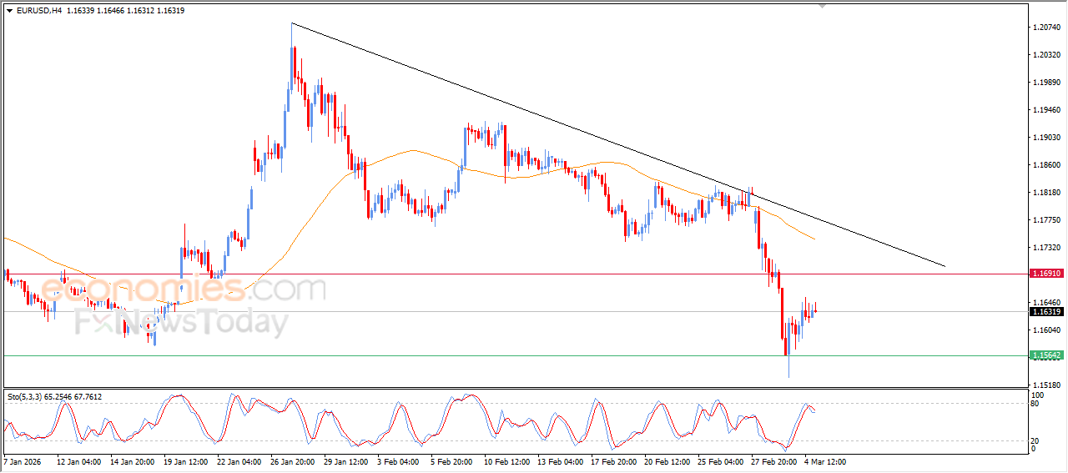The image size is (1068, 473).
Task: Click the 19 Jan 12:00 time label
Action: [186, 460]
